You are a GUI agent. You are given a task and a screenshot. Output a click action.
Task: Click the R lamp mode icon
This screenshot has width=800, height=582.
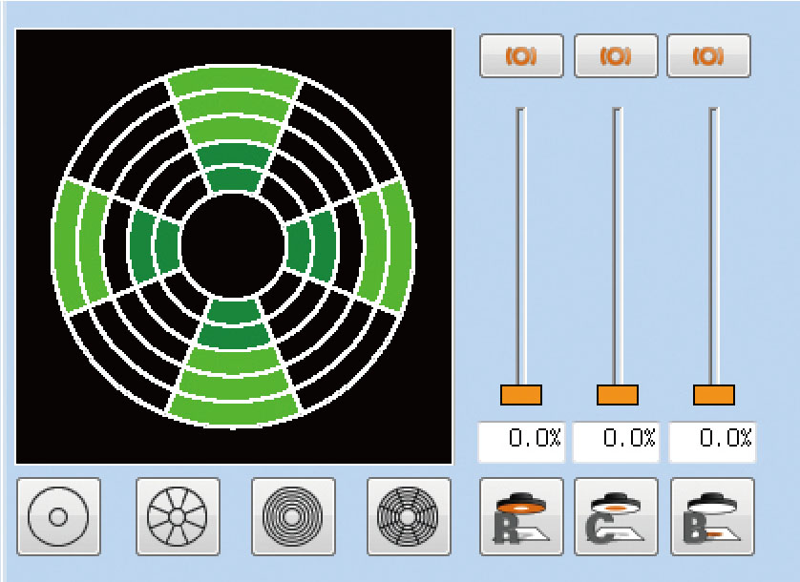(x=521, y=516)
